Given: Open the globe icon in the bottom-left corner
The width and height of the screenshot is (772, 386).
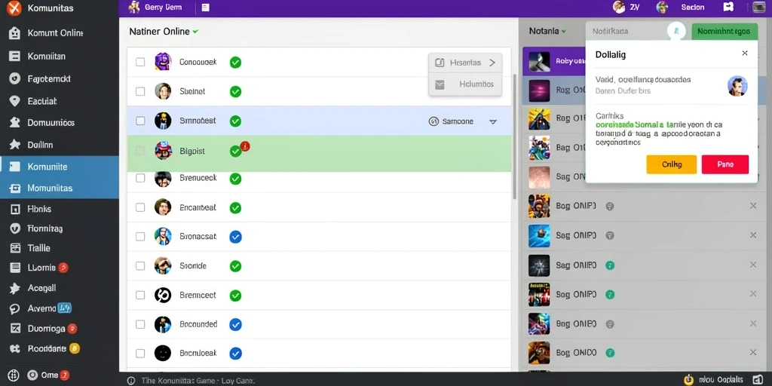Looking at the screenshot, I should point(14,375).
